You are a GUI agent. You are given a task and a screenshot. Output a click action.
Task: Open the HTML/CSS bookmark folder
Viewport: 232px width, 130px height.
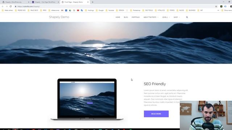coord(160,10)
